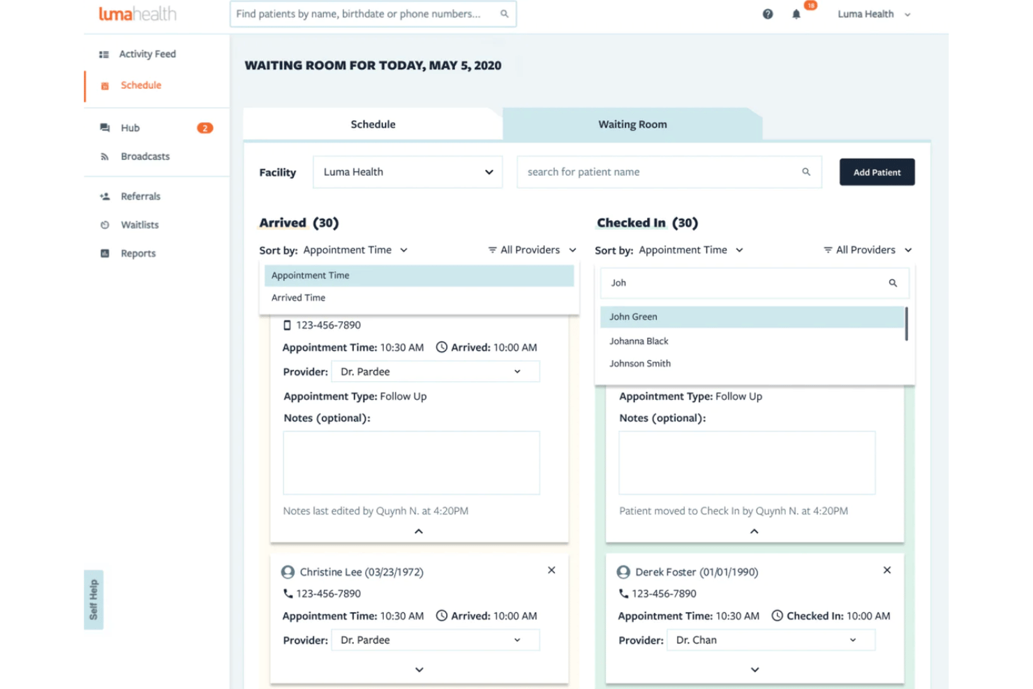Viewport: 1033px width, 689px height.
Task: Open Arrived column Sort by dropdown
Action: [355, 250]
